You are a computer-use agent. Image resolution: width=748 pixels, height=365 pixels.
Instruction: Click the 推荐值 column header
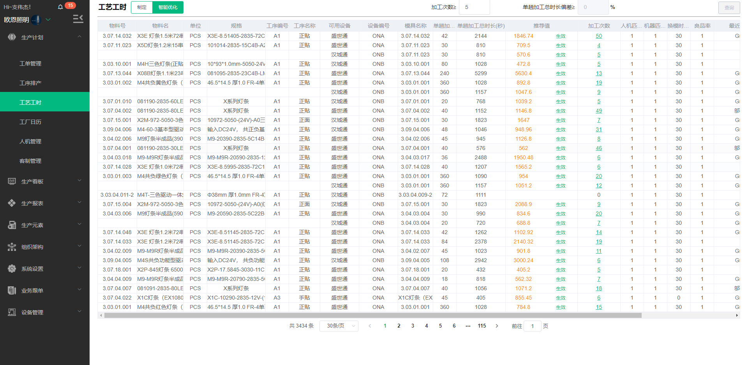point(542,26)
